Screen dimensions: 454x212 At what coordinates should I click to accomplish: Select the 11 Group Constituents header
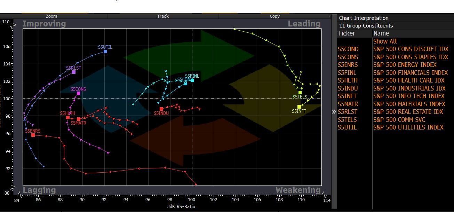[x=366, y=26]
